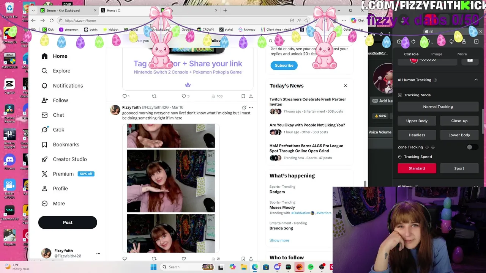486x273 pixels.
Task: Open Notifications bell in X sidebar
Action: (44, 86)
